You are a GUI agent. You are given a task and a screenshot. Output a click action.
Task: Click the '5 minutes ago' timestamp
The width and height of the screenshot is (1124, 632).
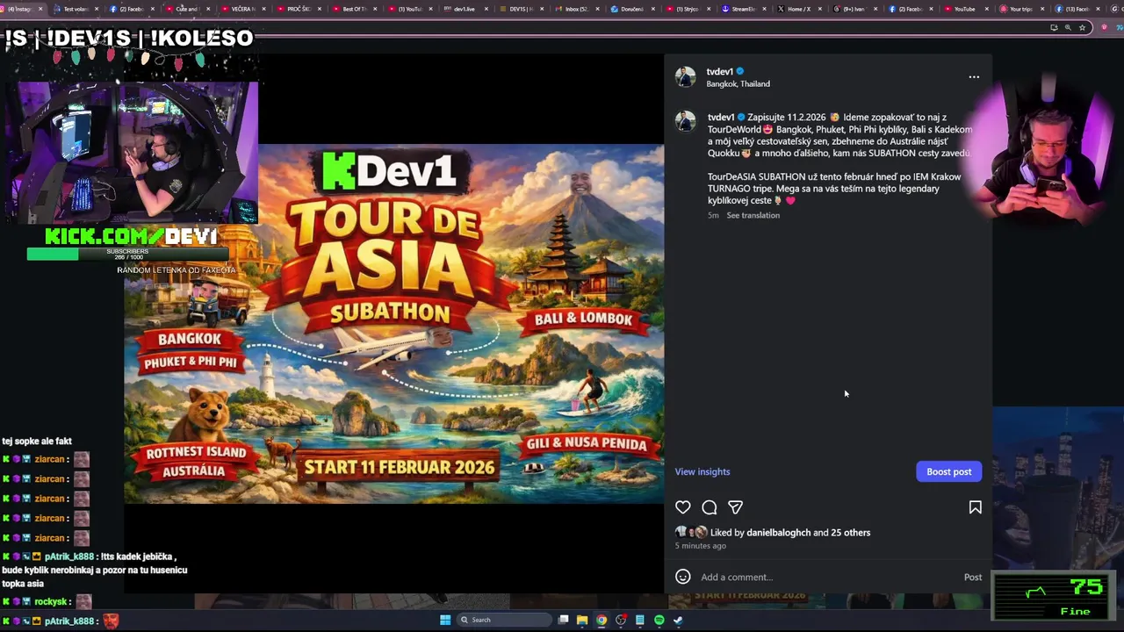click(700, 546)
